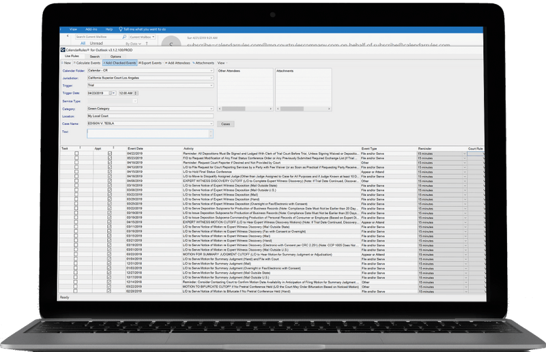Image resolution: width=546 pixels, height=352 pixels.
Task: Click the Cases button
Action: pyautogui.click(x=226, y=124)
